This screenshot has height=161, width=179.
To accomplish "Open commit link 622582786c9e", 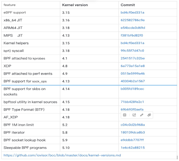I will click(133, 20).
